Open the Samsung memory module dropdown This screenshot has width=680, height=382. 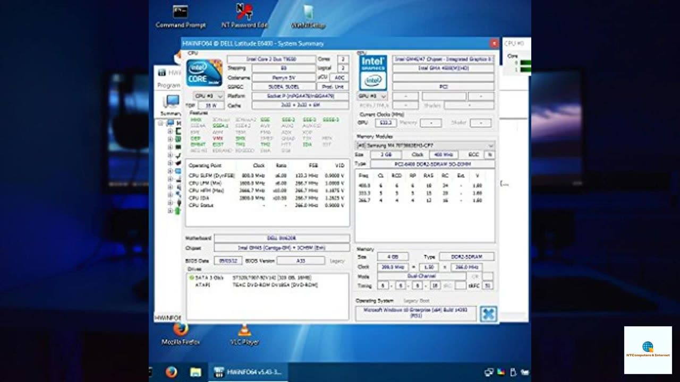(x=425, y=145)
